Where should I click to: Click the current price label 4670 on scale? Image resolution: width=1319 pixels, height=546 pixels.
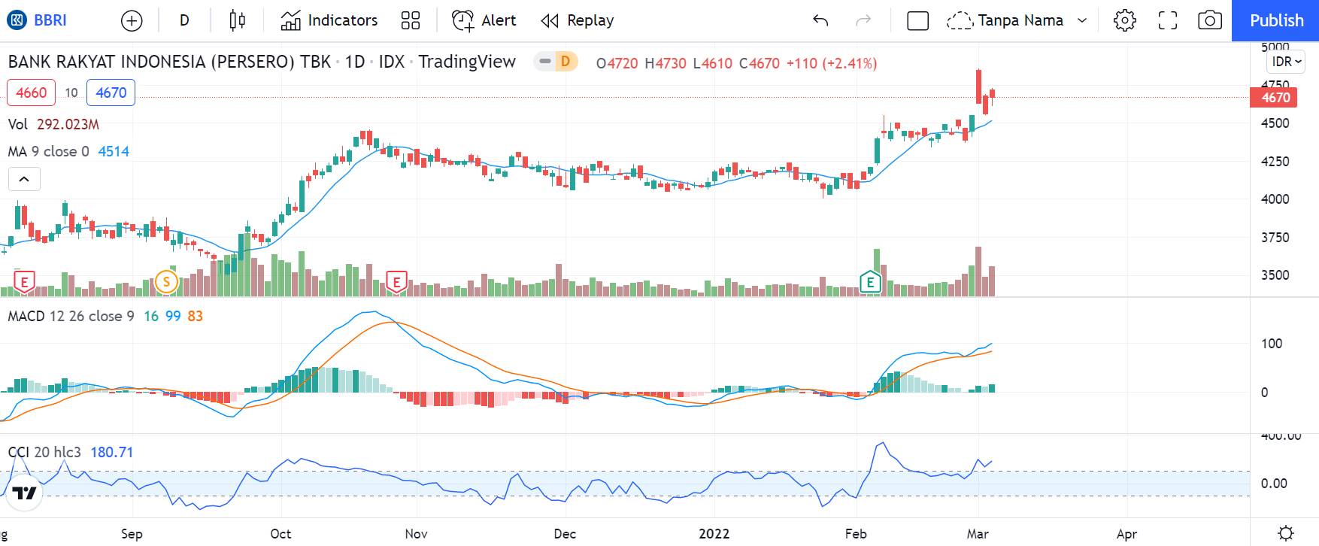coord(1275,97)
